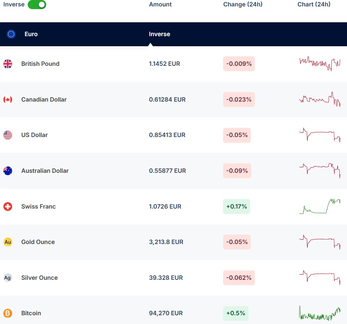Image resolution: width=347 pixels, height=324 pixels.
Task: Click the Inverse label in dark header
Action: [159, 34]
